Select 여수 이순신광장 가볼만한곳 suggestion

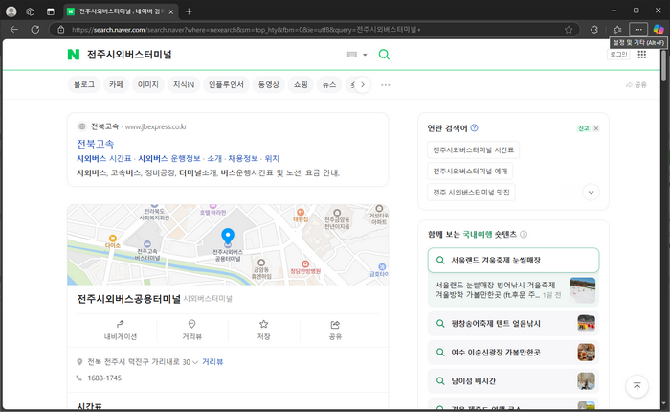point(513,352)
